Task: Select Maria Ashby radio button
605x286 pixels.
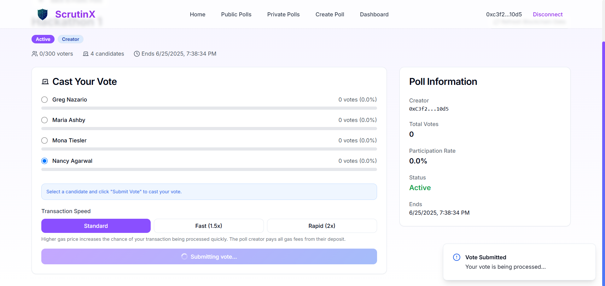Action: 44,120
